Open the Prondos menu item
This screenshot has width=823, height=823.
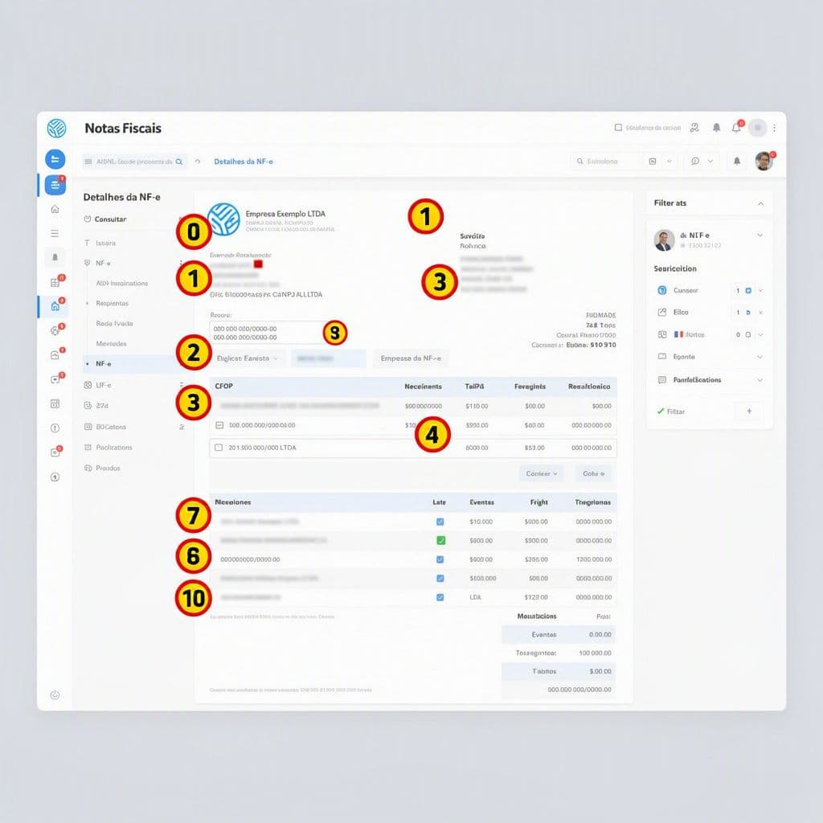(108, 468)
